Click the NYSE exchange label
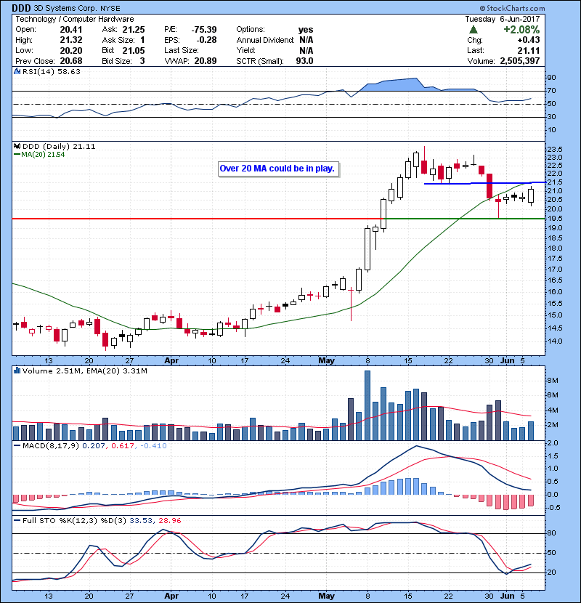The width and height of the screenshot is (581, 603). (110, 9)
